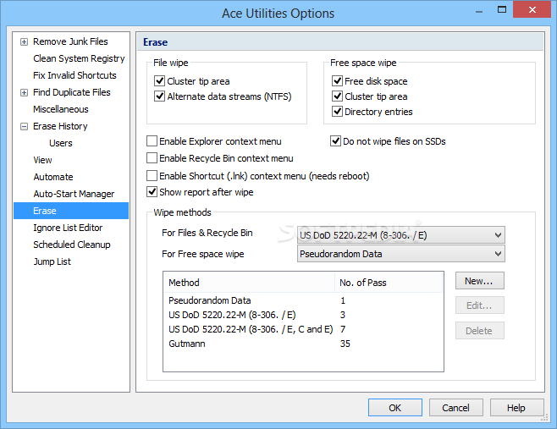Open the Ignore List Editor page
Image resolution: width=557 pixels, height=429 pixels.
pos(68,228)
